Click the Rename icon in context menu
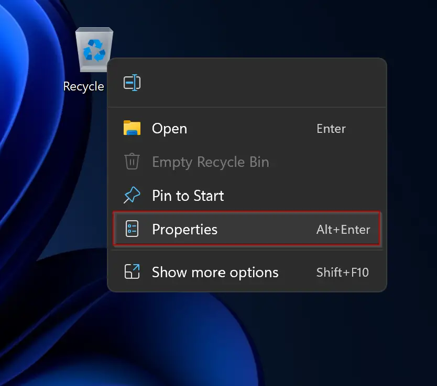 132,83
